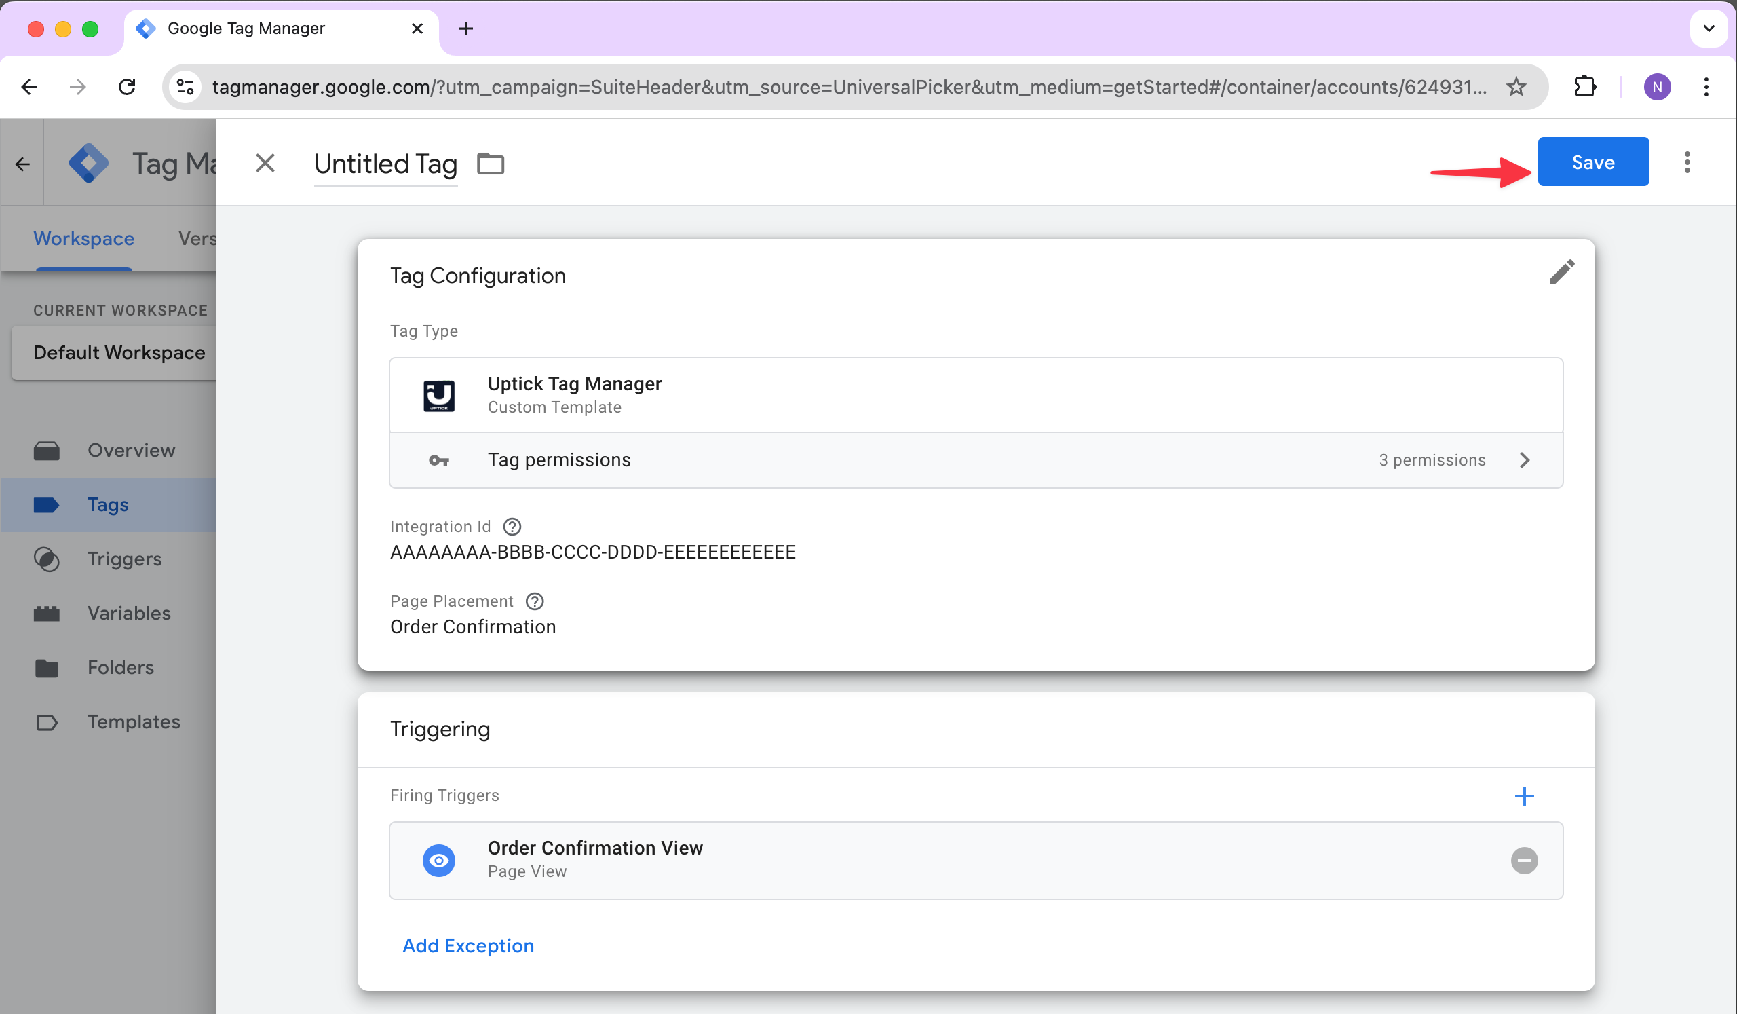This screenshot has width=1737, height=1014.
Task: Click help icon next to Page Placement
Action: pyautogui.click(x=534, y=601)
